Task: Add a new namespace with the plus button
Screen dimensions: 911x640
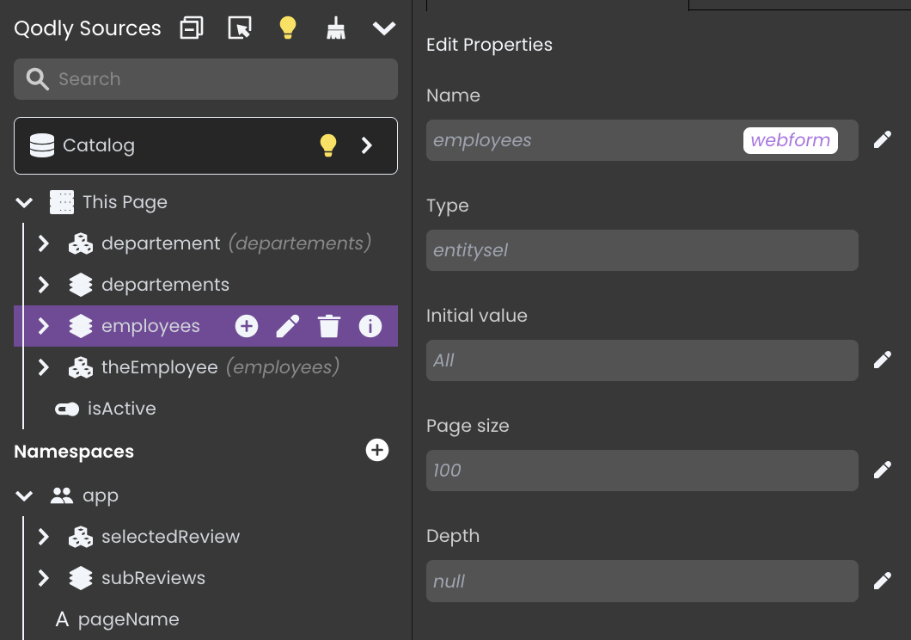Action: pyautogui.click(x=377, y=450)
